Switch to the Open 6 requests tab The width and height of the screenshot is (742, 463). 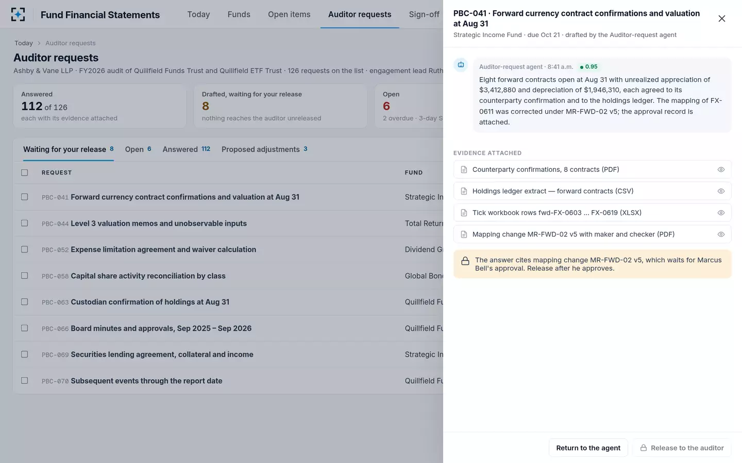coord(138,149)
